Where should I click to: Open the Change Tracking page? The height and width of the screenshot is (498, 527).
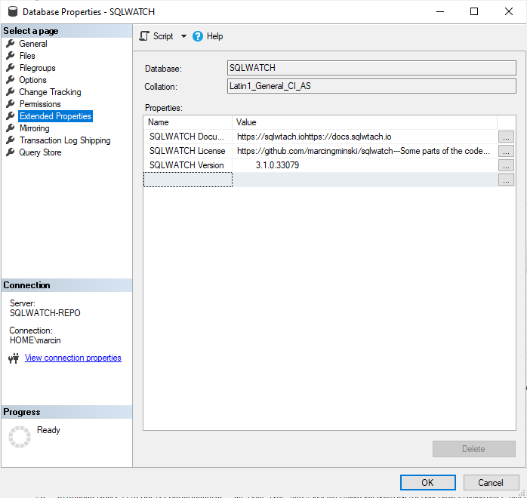coord(50,92)
